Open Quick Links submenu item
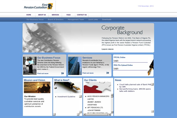 93,19
